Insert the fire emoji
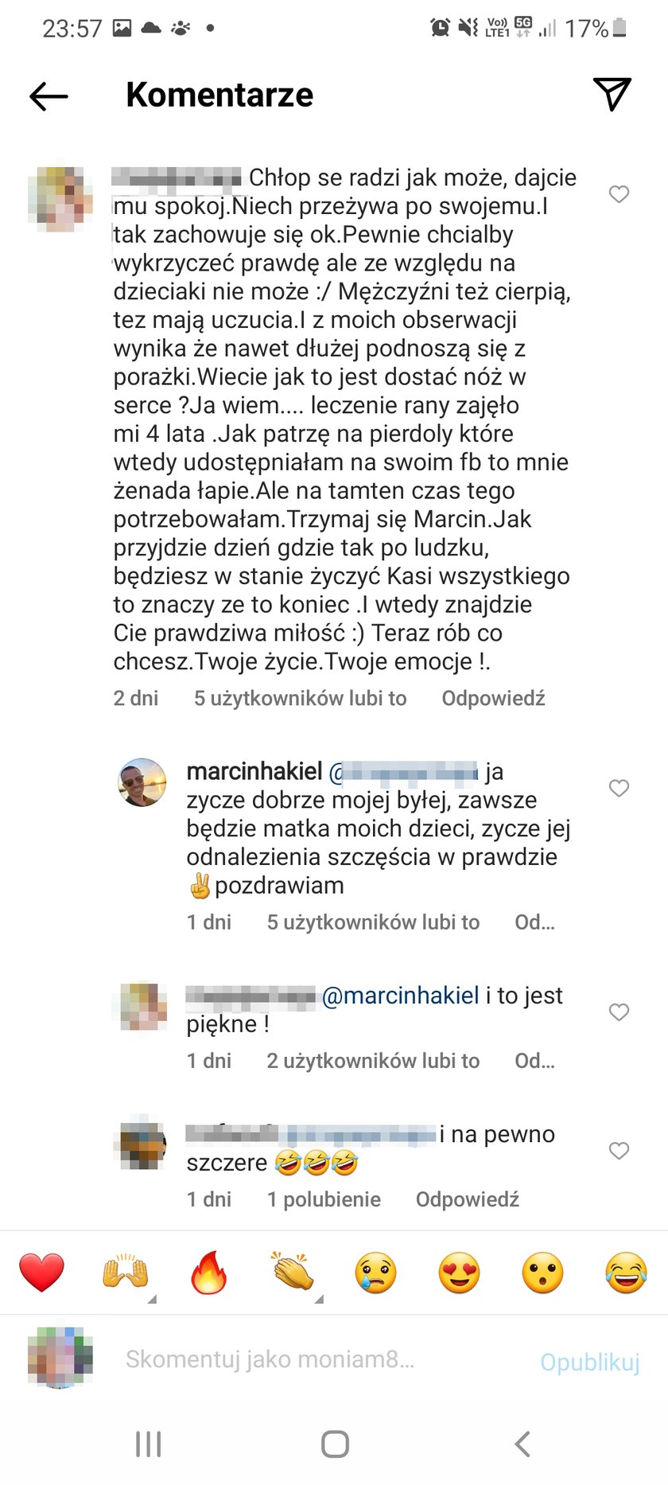Viewport: 668px width, 1485px height. 209,1272
